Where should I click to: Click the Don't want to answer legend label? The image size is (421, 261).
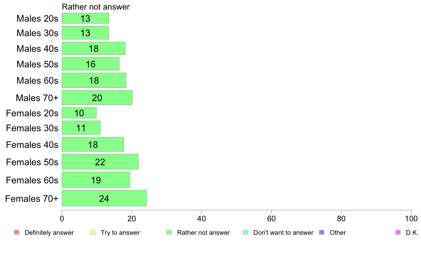pos(283,233)
